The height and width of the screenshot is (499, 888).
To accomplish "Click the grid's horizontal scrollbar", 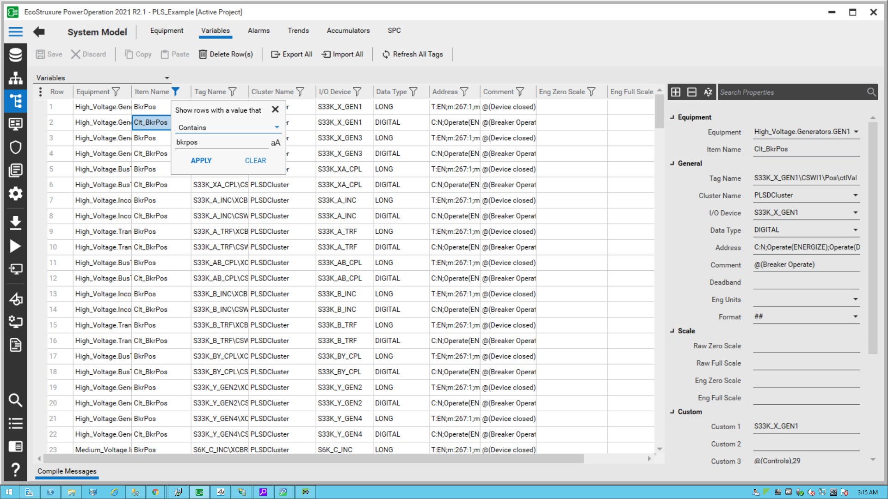I will (x=313, y=459).
